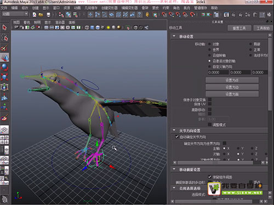Viewport: 274px width, 205px height.
Task: Select the arrow Select tool in toolbox
Action: (x=4, y=28)
